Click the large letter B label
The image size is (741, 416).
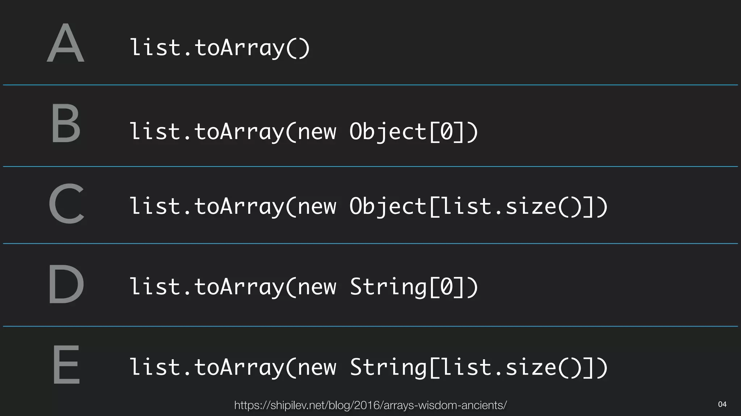click(x=65, y=123)
